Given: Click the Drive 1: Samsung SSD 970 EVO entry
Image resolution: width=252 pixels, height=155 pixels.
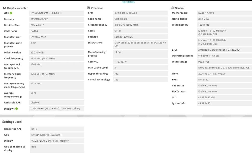Looking at the screenshot, I should coord(224,68).
